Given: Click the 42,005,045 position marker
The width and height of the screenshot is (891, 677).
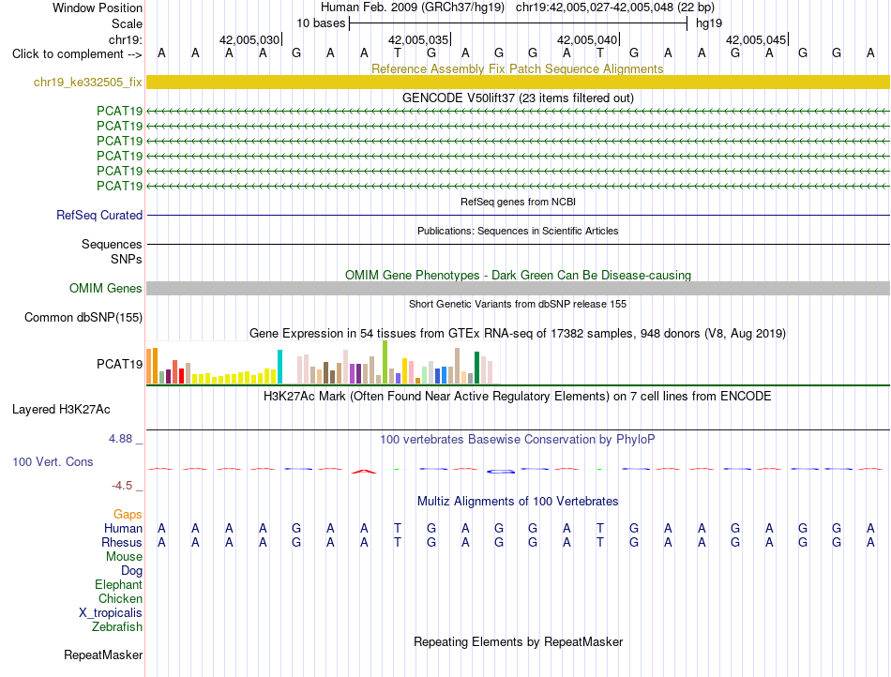Looking at the screenshot, I should (x=756, y=39).
